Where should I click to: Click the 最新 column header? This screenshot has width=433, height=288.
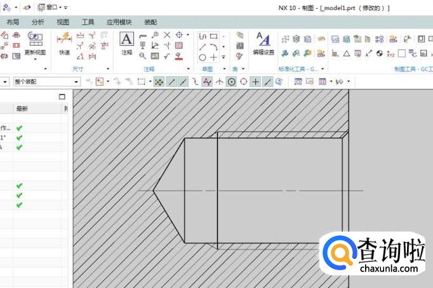(x=22, y=109)
